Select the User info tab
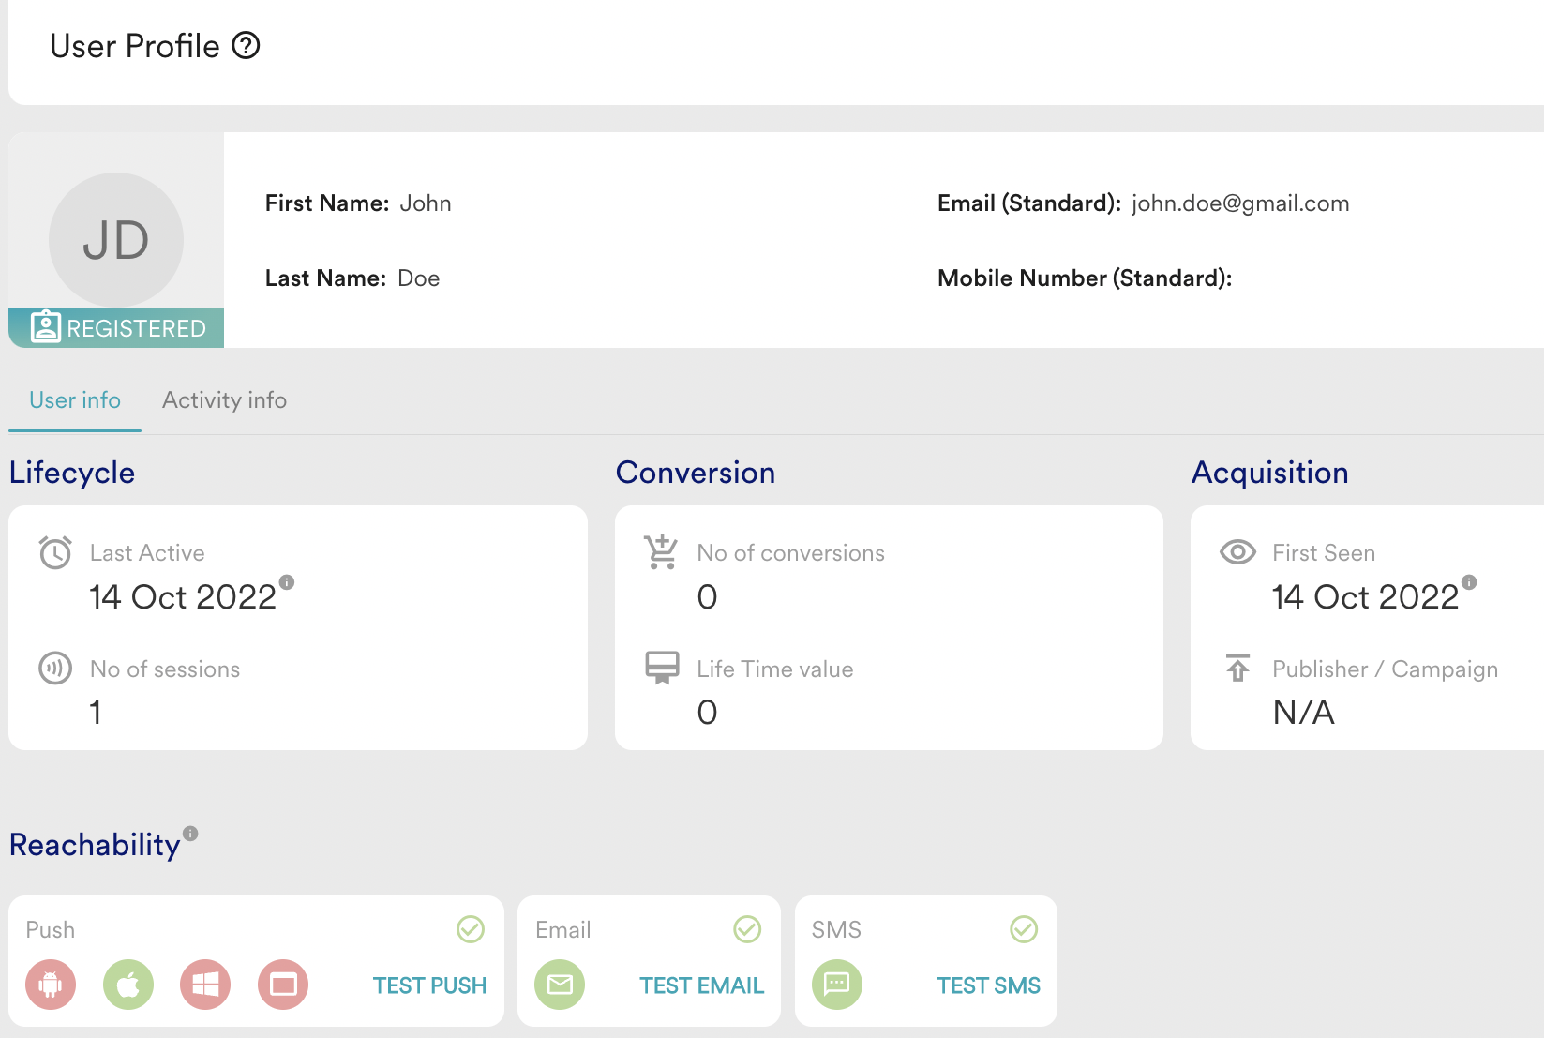Viewport: 1544px width, 1038px height. tap(75, 400)
